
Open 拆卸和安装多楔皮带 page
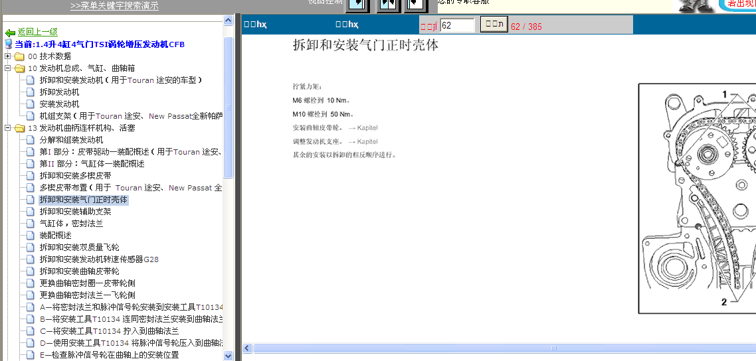coord(75,176)
